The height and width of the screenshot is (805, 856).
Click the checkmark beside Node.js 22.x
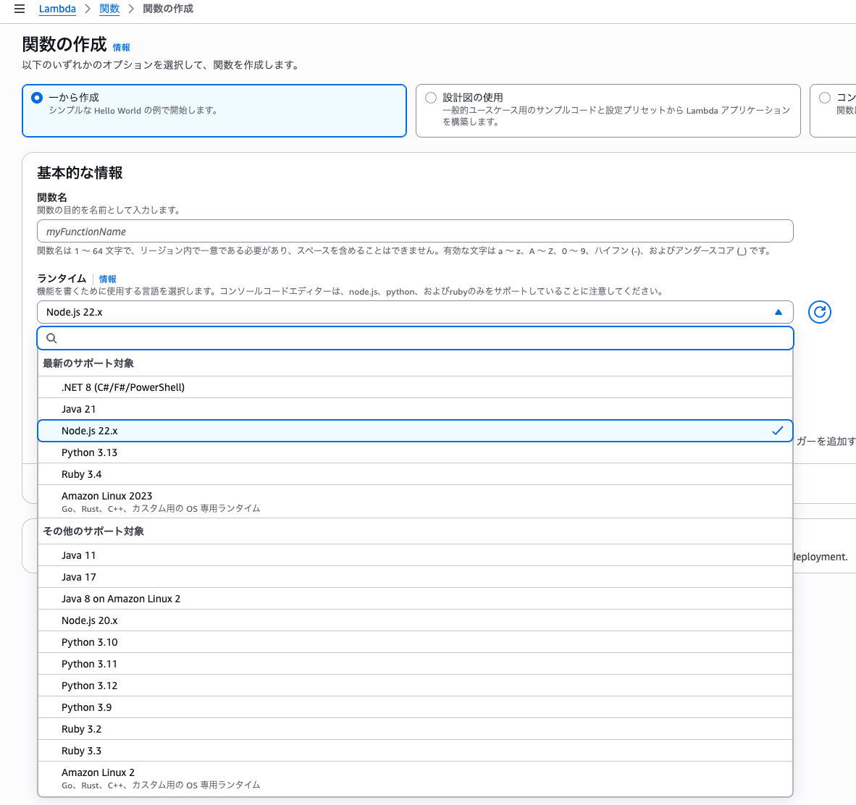[777, 431]
